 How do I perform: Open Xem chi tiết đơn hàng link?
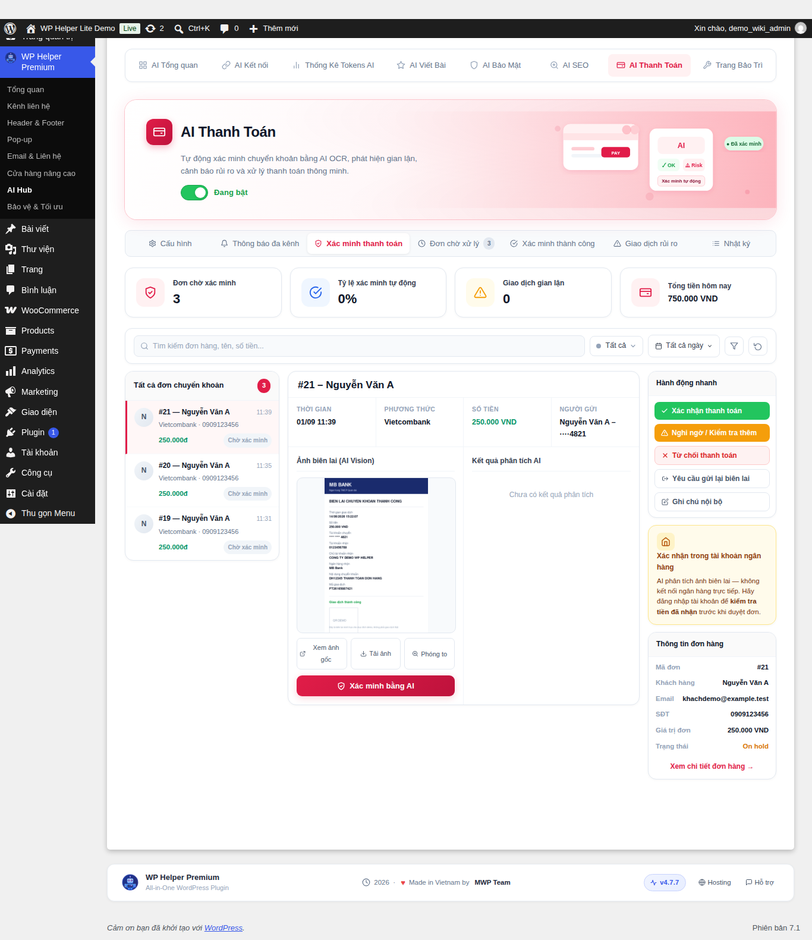click(712, 766)
